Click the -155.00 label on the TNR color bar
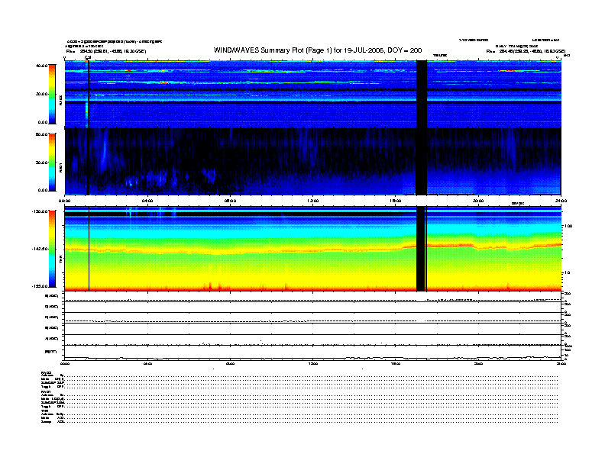The height and width of the screenshot is (467, 605). click(40, 286)
